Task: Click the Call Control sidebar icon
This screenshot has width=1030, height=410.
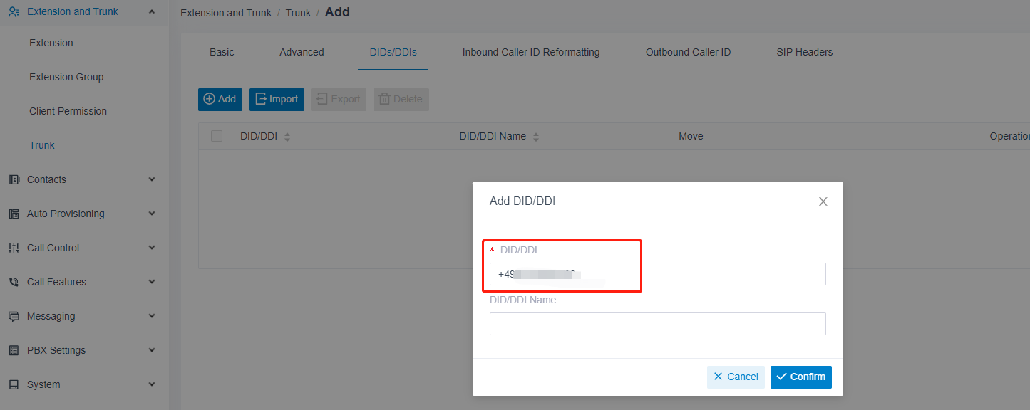Action: 14,248
